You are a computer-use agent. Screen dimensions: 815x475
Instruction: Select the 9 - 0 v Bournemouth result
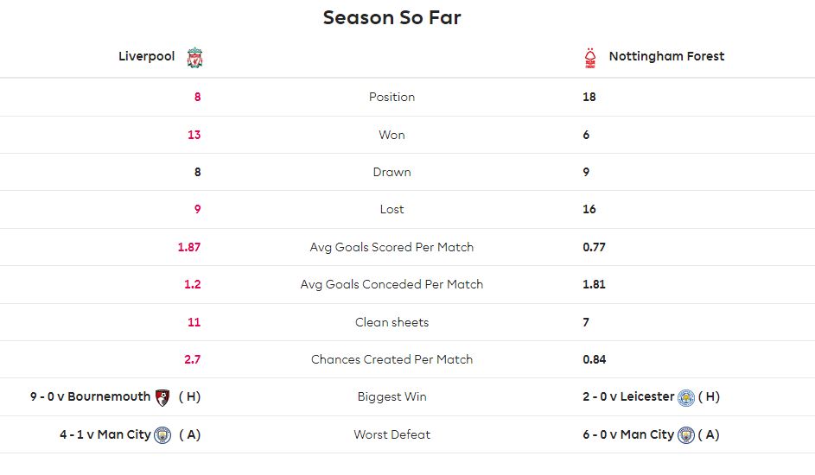(x=90, y=396)
